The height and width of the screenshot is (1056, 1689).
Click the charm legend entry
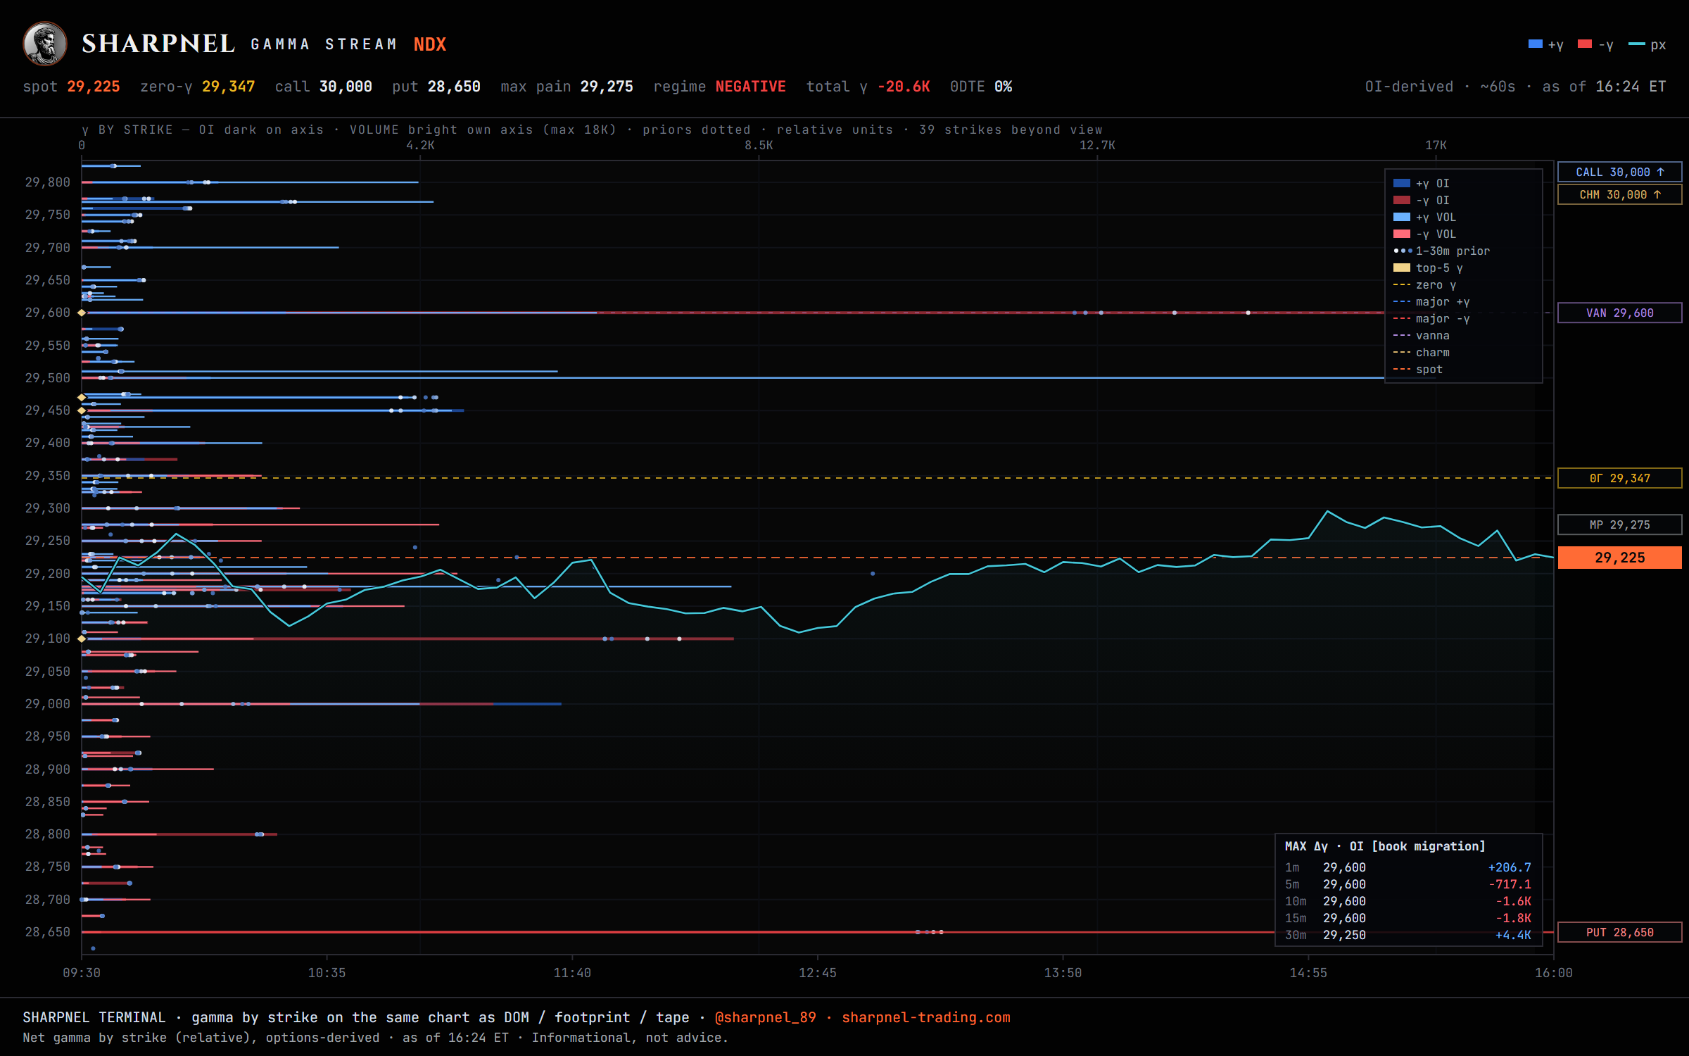click(1421, 352)
